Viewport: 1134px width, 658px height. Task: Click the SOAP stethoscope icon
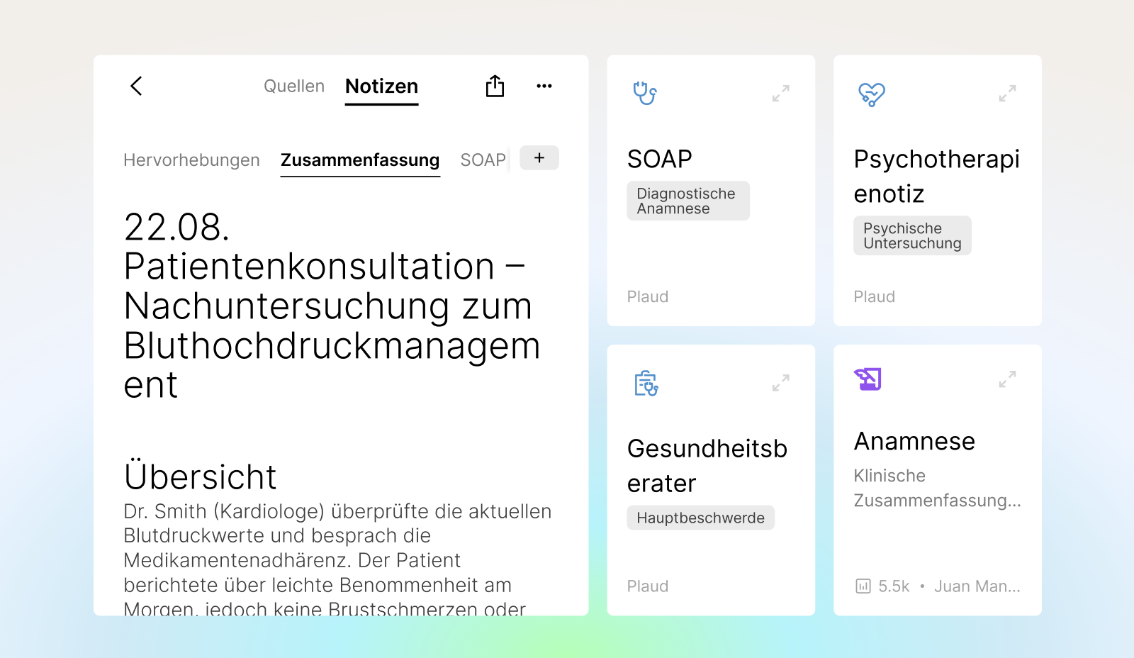645,93
